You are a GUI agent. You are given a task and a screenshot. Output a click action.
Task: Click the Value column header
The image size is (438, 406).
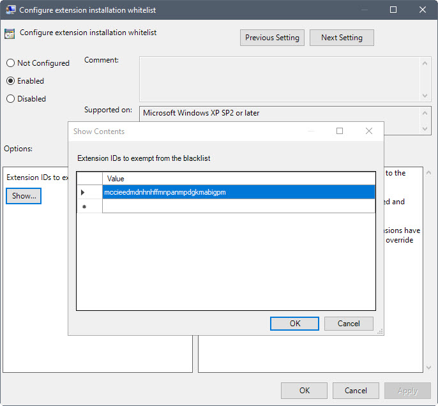pyautogui.click(x=239, y=179)
